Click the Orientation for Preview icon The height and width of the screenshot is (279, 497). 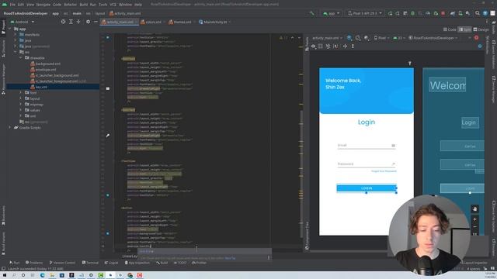click(x=357, y=38)
